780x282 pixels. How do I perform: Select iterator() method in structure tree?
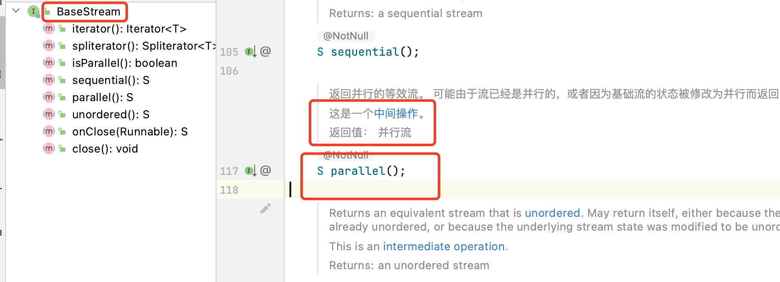[129, 29]
